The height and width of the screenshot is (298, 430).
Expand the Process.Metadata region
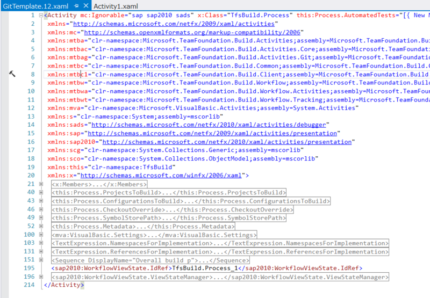(x=41, y=226)
